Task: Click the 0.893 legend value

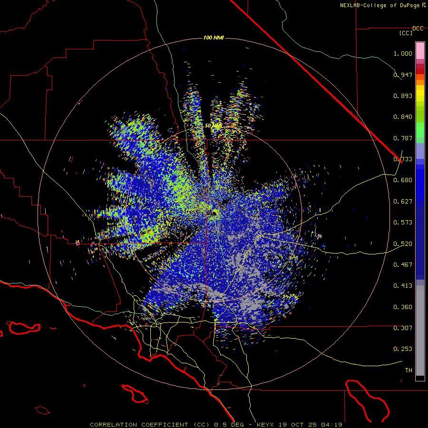Action: 403,96
